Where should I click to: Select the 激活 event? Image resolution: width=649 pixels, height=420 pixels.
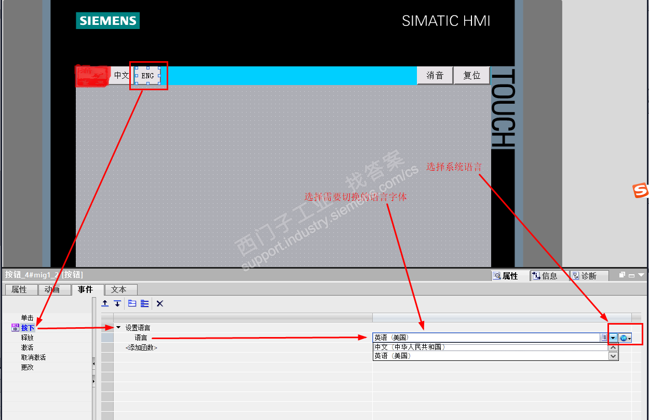(27, 347)
